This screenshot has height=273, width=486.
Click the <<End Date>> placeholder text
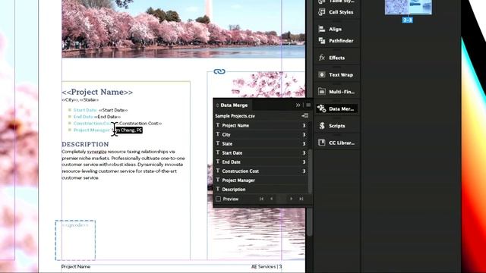108,117
